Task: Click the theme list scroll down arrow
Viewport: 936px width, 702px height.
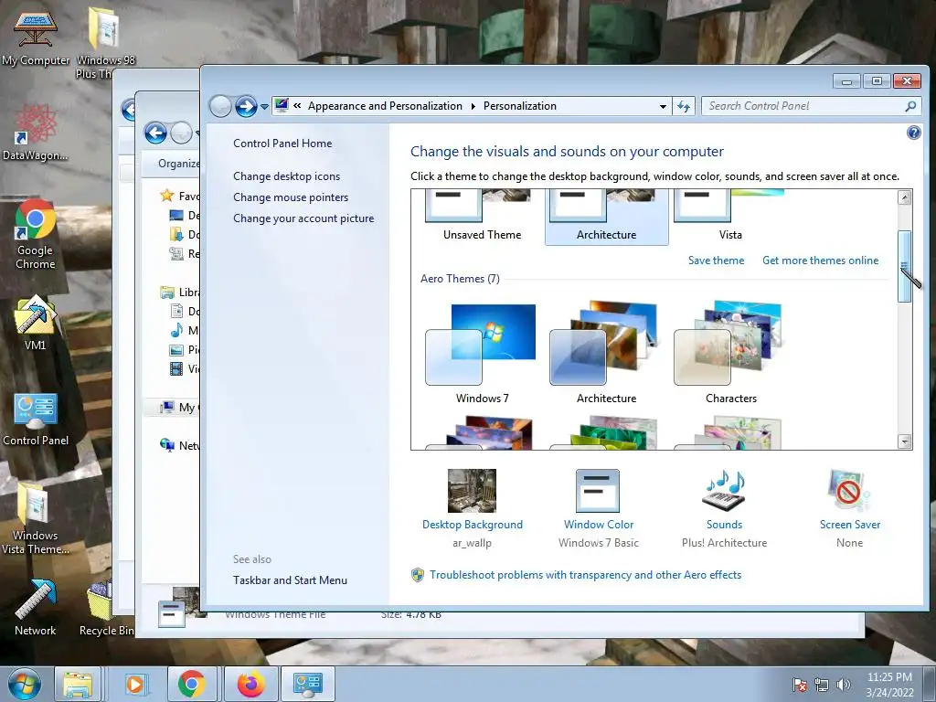Action: 904,441
